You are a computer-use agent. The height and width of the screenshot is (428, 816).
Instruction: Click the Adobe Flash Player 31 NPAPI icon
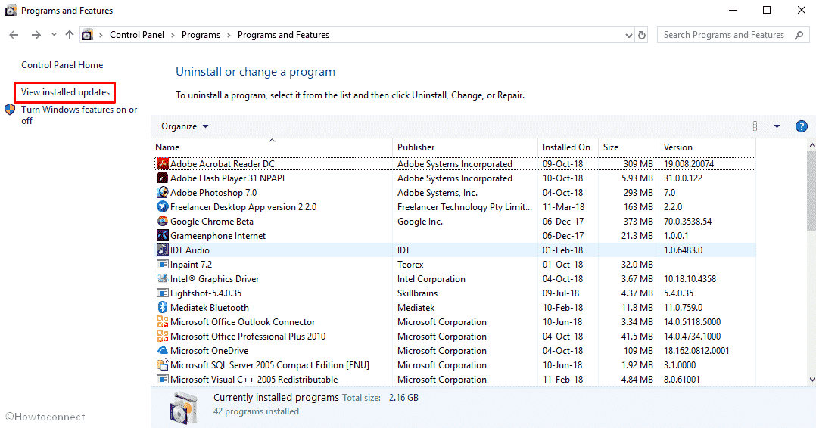(x=162, y=178)
